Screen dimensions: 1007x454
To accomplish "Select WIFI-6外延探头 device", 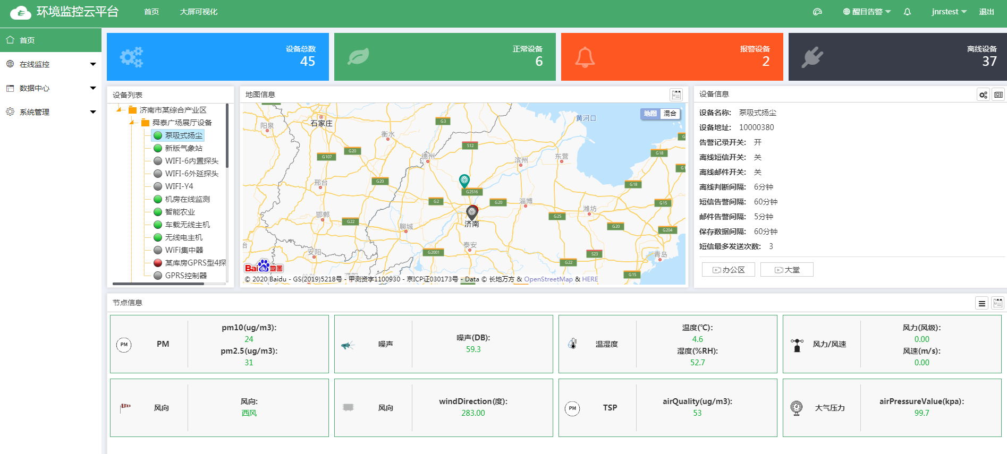I will pos(186,174).
